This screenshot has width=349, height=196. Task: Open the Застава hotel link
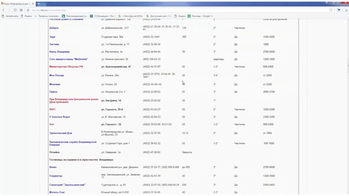54,44
